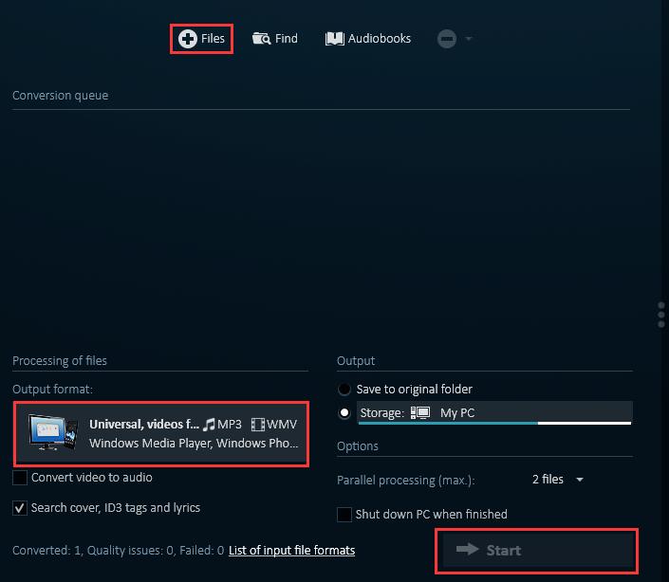Click the Parallel processing (max.): label
The image size is (669, 582).
click(x=406, y=481)
